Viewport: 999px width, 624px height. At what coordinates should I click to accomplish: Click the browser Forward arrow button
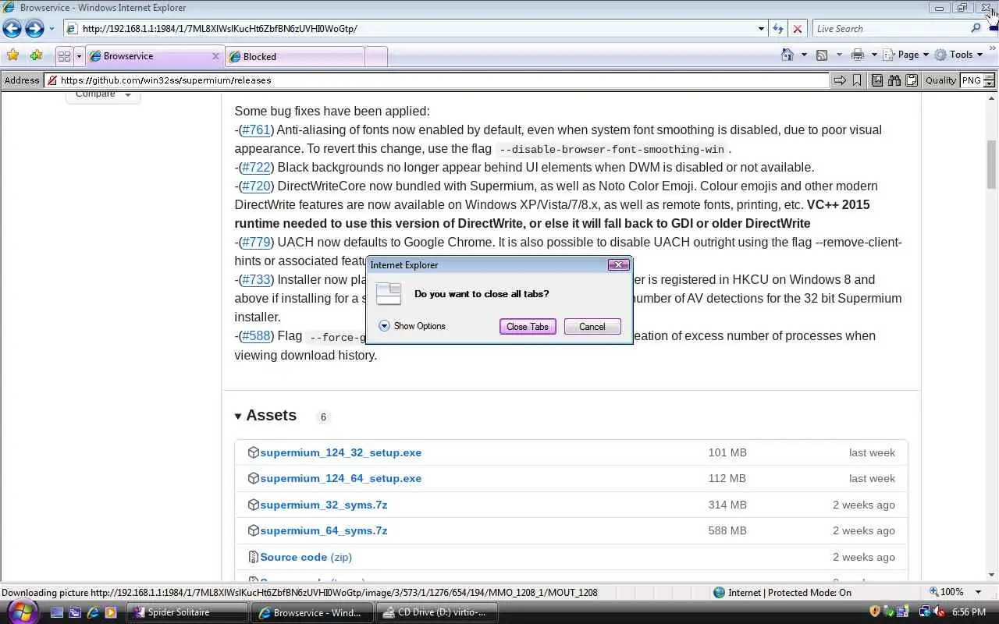[34, 29]
